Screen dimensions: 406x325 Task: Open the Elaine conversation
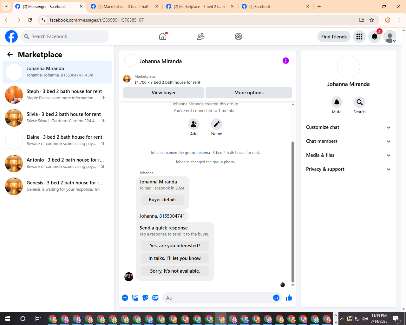57,141
